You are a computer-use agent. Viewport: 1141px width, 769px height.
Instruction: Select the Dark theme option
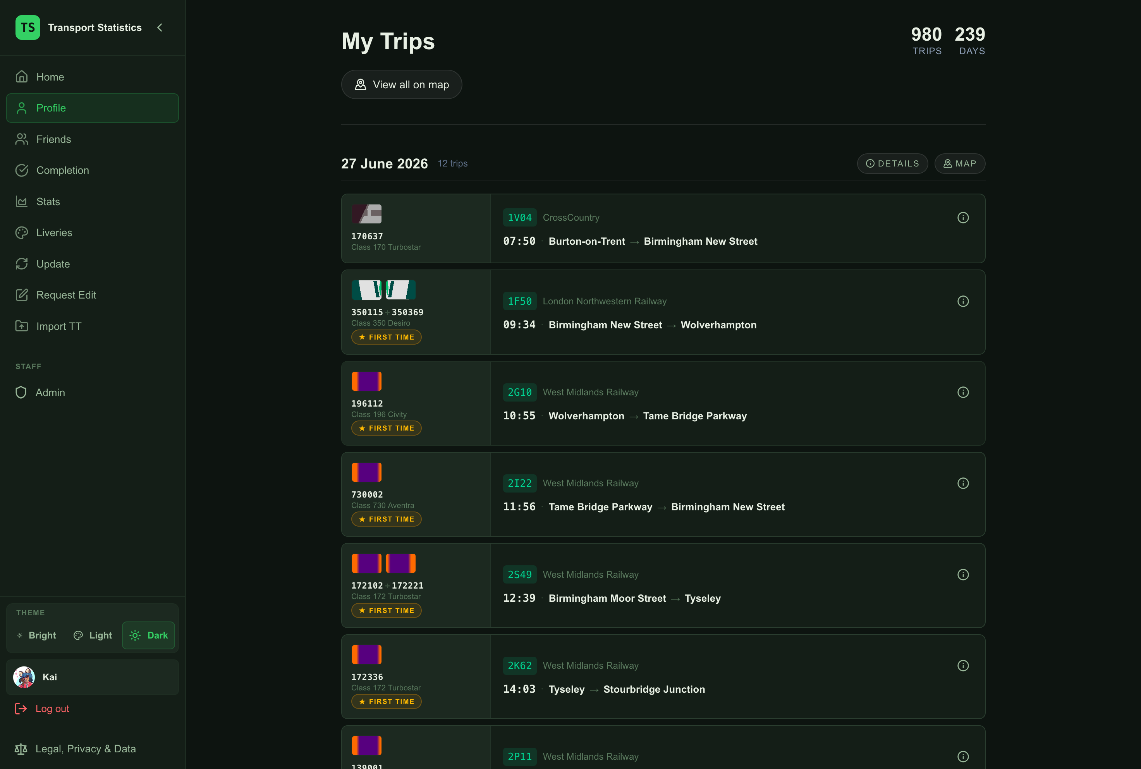pos(149,635)
